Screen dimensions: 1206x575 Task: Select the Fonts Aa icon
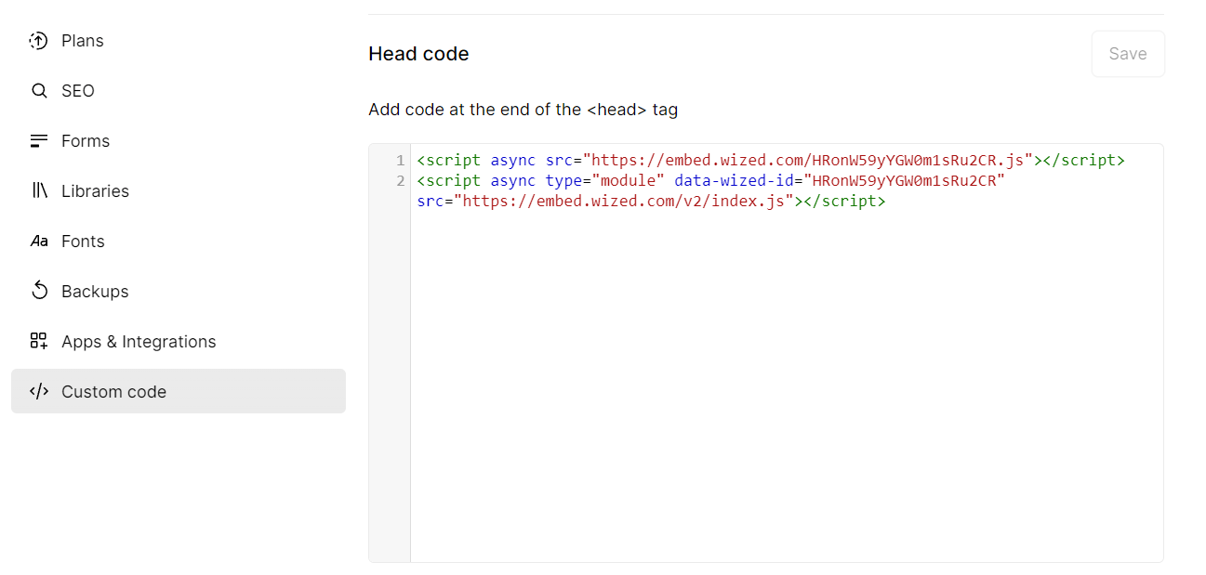tap(38, 241)
